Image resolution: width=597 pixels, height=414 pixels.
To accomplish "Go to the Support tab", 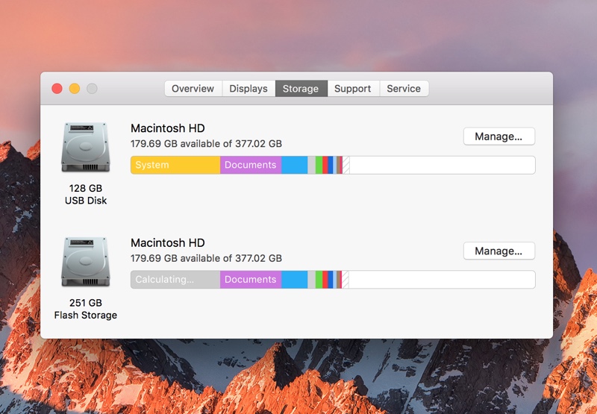I will [x=353, y=89].
